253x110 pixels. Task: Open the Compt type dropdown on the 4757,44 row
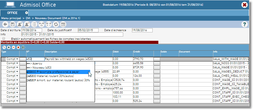coord(12,88)
